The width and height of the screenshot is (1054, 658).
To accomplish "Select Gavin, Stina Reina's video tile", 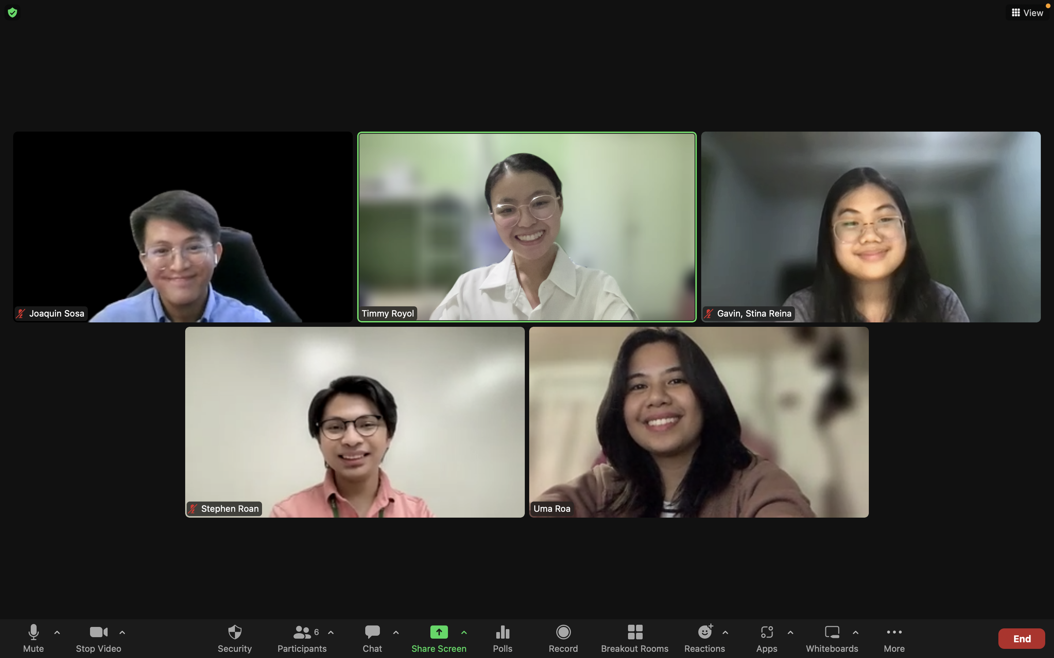I will click(x=871, y=227).
